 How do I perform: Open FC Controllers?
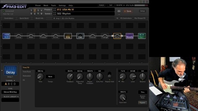pos(126,18)
